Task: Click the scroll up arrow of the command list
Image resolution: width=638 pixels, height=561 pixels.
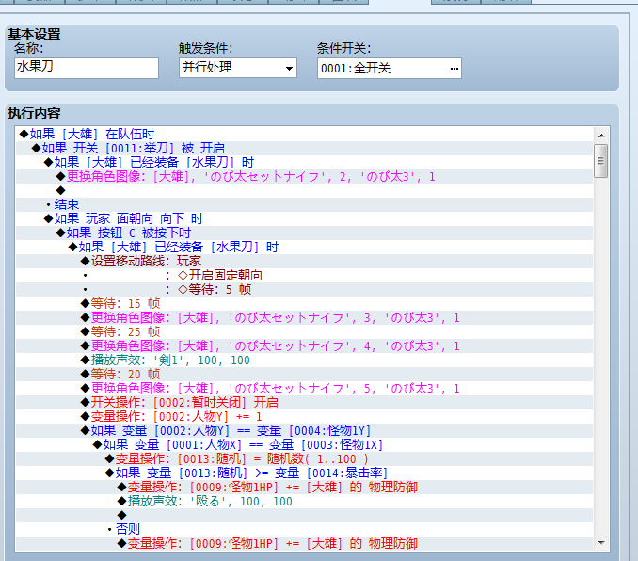Action: (601, 136)
